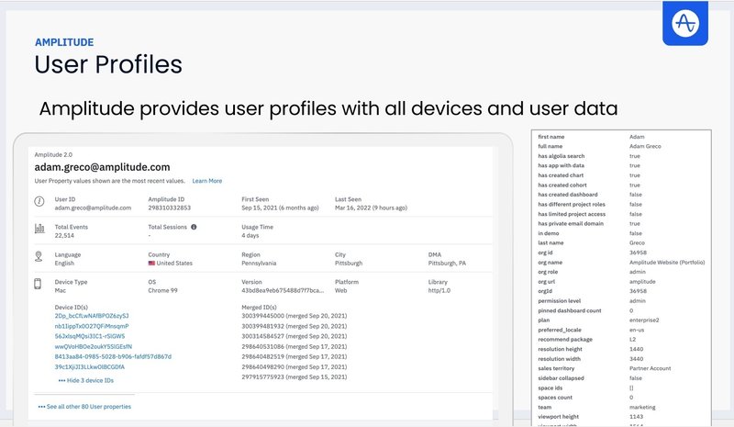
Task: Click merged ID 300314584527
Action: (294, 336)
